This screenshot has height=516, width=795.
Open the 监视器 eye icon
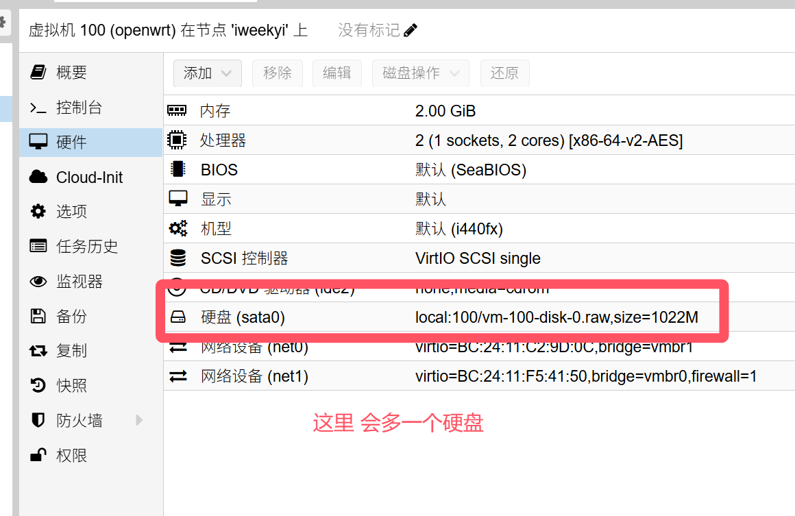[38, 281]
